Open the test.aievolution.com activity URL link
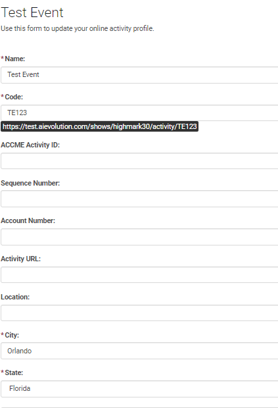The image size is (278, 408). tap(99, 126)
